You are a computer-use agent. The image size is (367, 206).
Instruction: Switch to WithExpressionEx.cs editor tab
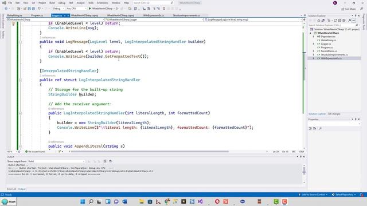pyautogui.click(x=153, y=15)
